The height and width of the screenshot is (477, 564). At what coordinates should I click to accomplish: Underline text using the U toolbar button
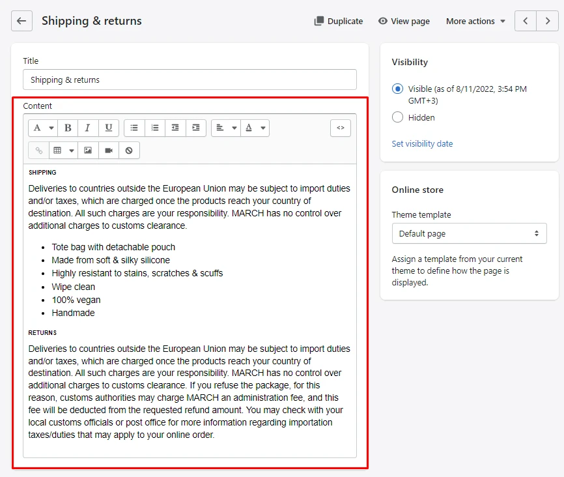[109, 128]
